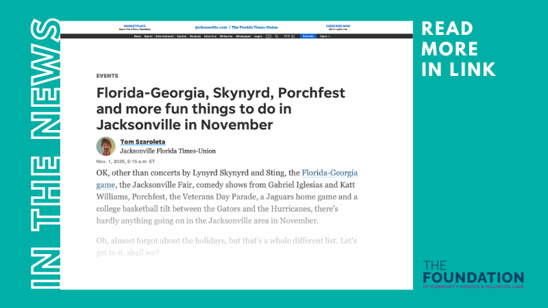Click the 'Nov. 1, 2025, 5:15 a.m. ET' timestamp
The height and width of the screenshot is (308, 548).
pos(125,162)
